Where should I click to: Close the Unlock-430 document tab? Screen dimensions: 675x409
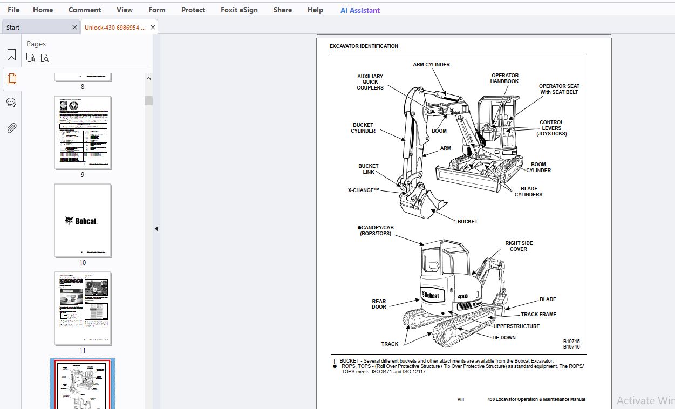click(x=153, y=27)
